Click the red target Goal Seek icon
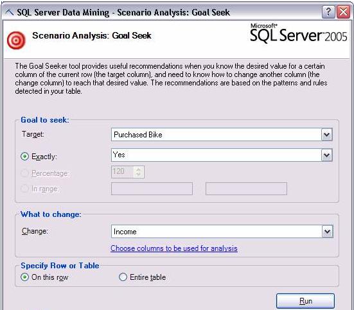 coord(16,40)
